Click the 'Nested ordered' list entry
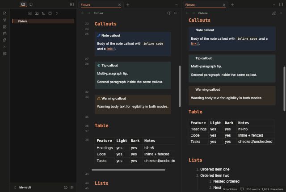The width and height of the screenshot is (286, 192). [x=226, y=181]
